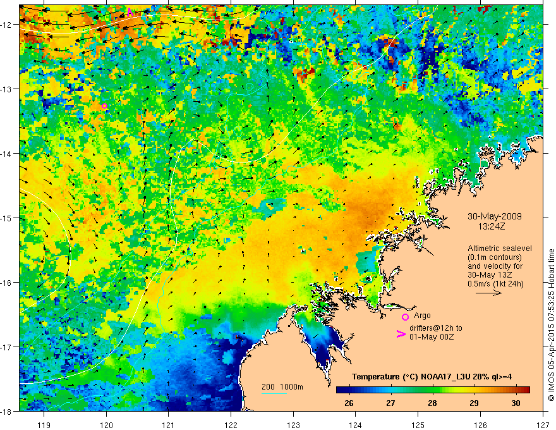Viewport: 556px width, 430px height.
Task: Click the IMOS copyright timestamp text
Action: tap(551, 324)
